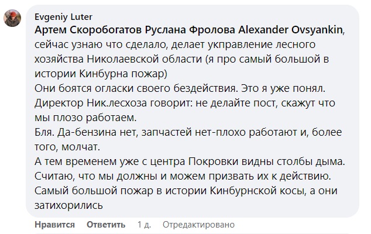Click the author name Evgeniy Luter

pyautogui.click(x=62, y=16)
